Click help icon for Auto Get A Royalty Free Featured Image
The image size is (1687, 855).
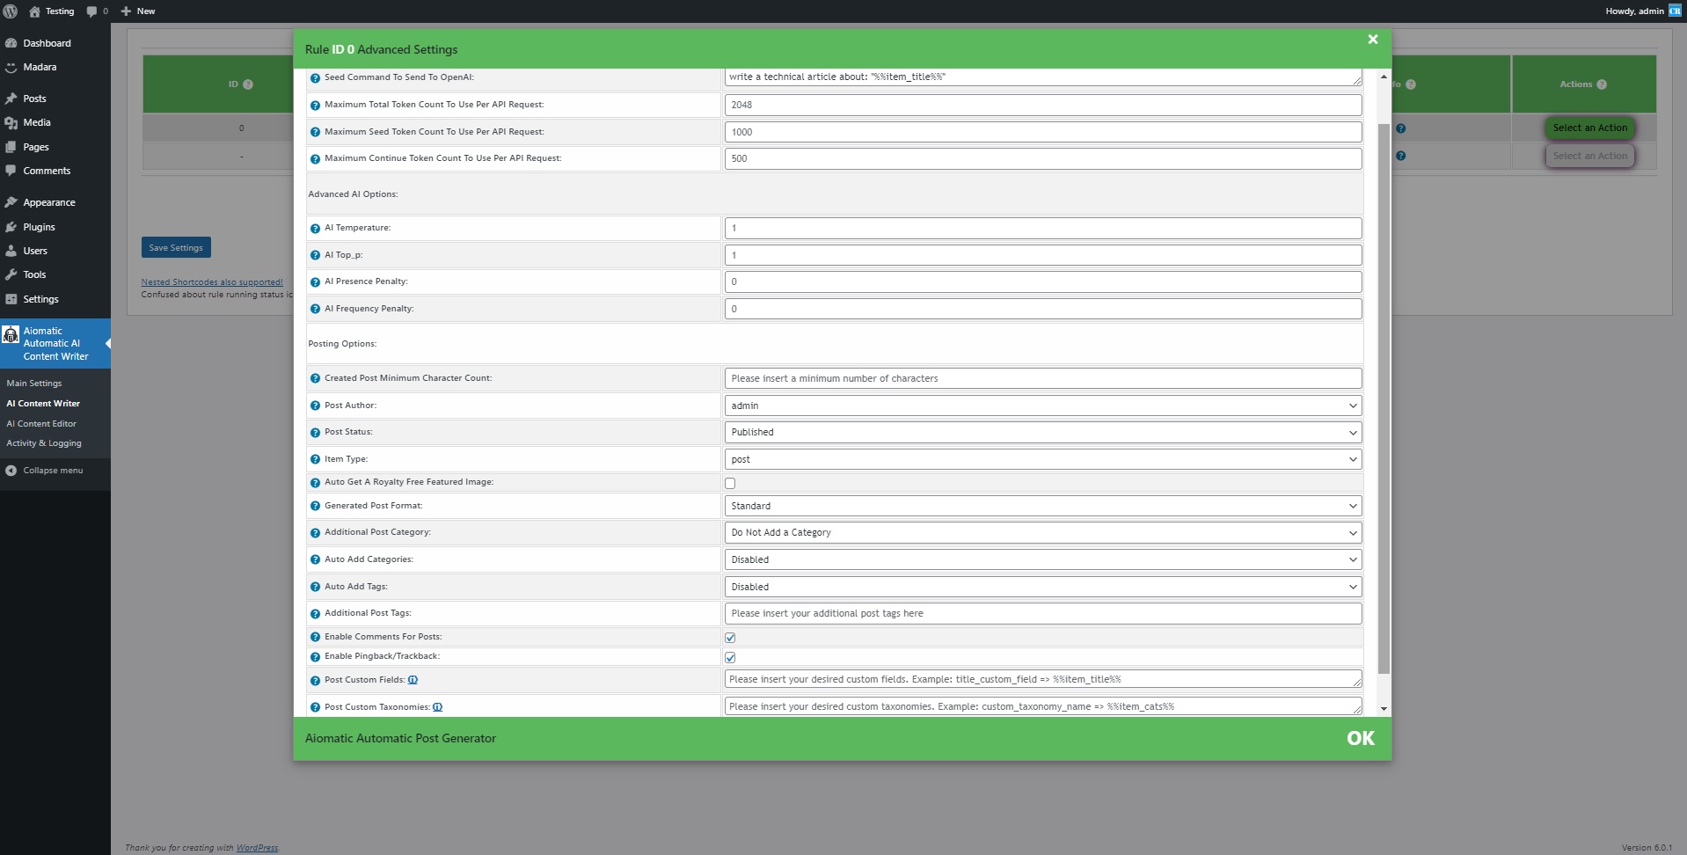[315, 483]
